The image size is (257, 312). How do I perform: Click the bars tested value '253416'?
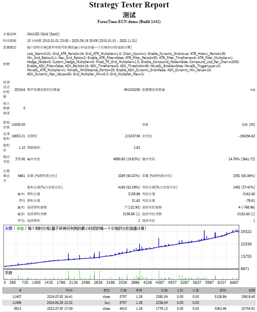point(20,90)
